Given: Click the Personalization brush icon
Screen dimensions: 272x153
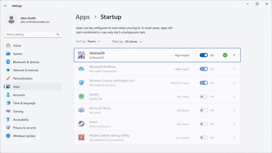Looking at the screenshot, I should pyautogui.click(x=8, y=78).
